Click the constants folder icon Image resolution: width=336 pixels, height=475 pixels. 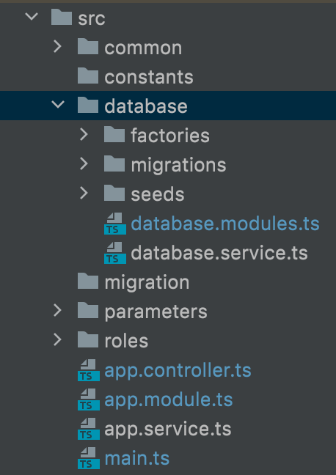tap(88, 76)
